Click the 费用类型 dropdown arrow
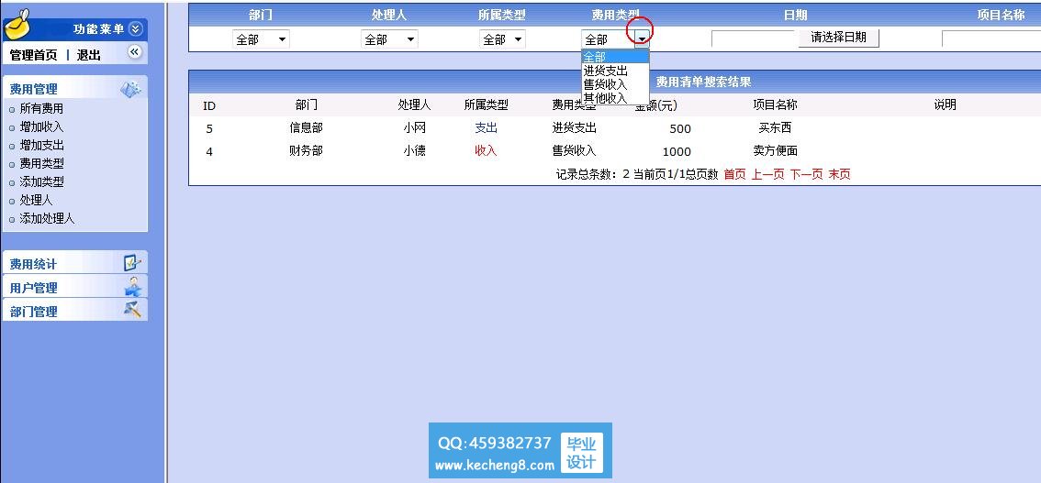1041x483 pixels. click(642, 39)
